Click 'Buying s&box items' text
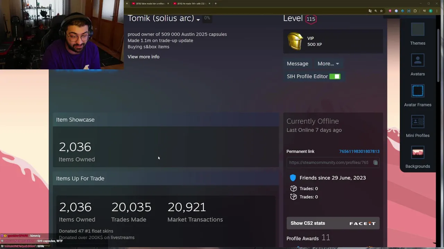The width and height of the screenshot is (444, 249). 148,47
